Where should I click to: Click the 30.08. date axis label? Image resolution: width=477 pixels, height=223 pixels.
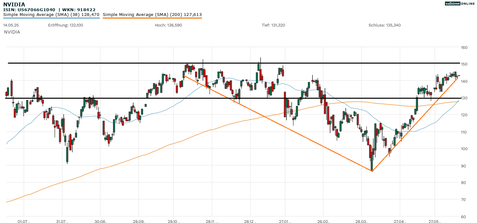[x=100, y=221]
